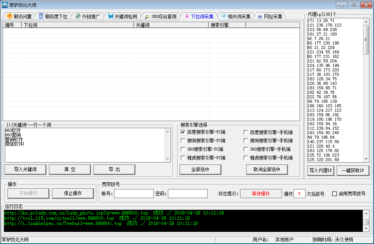
Task: Select proxy IP 121.236.178.123
Action: tap(324, 25)
